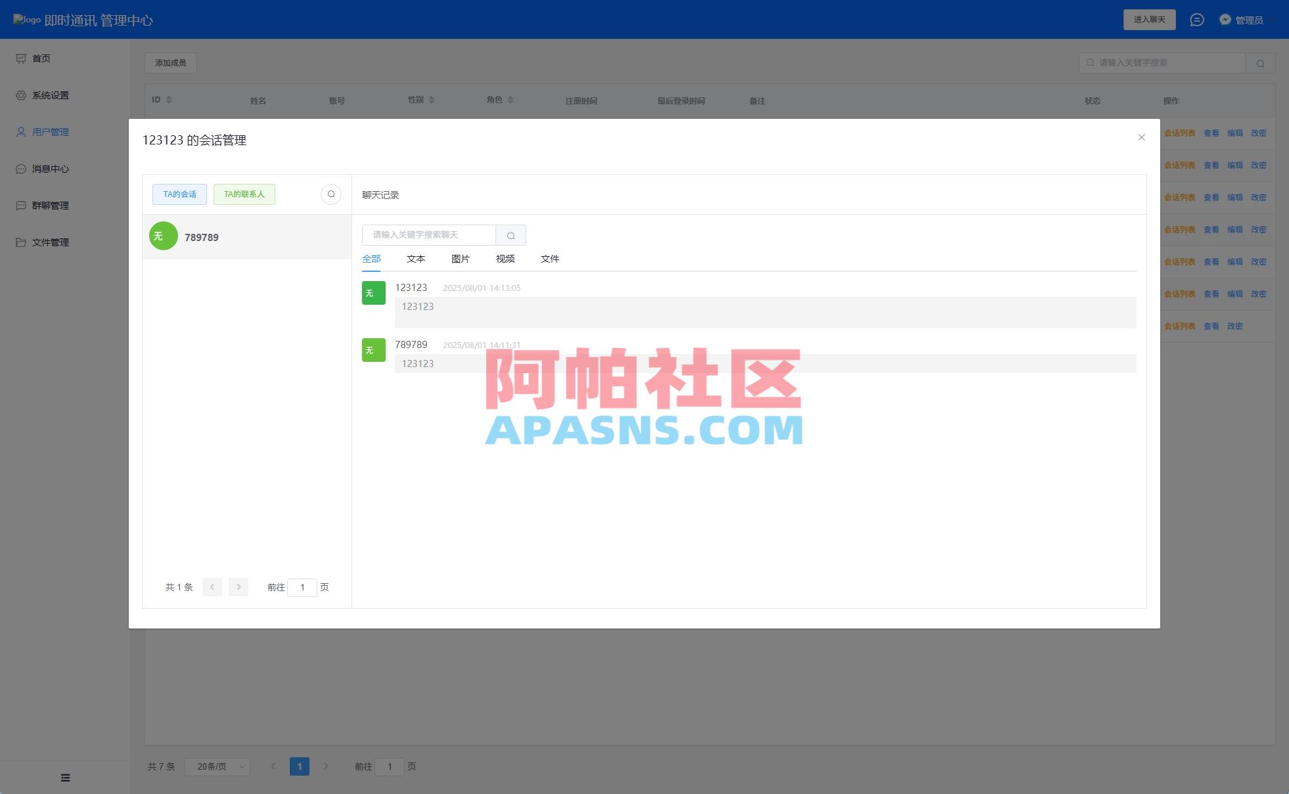Click the chat bubble icon in top bar
This screenshot has width=1289, height=794.
[1198, 20]
